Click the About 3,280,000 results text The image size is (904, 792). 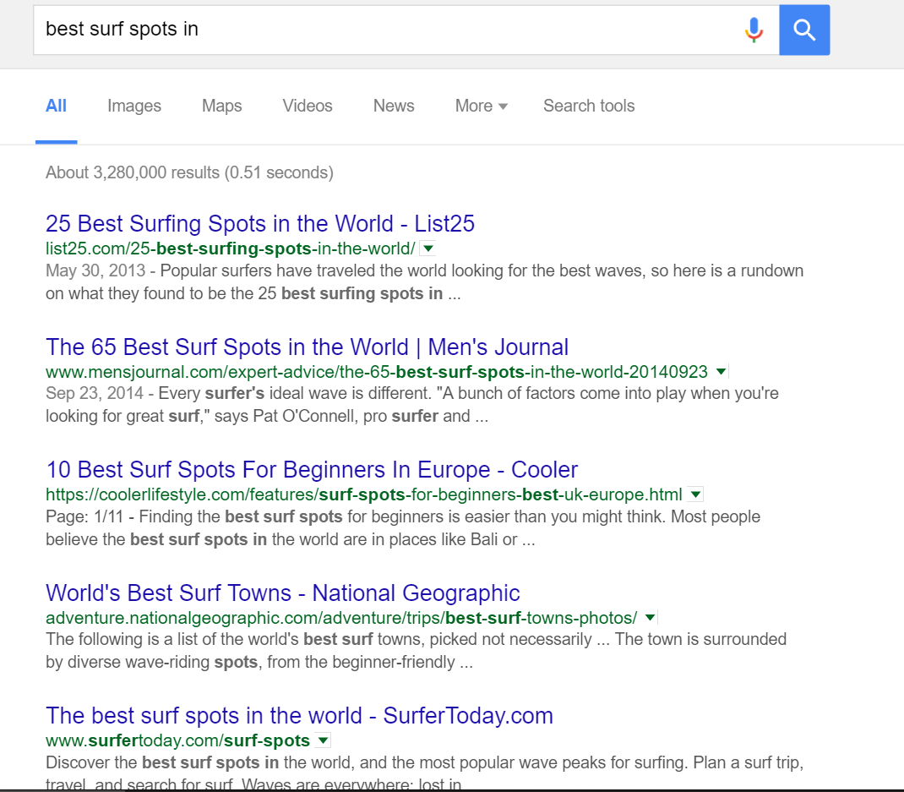tap(189, 172)
